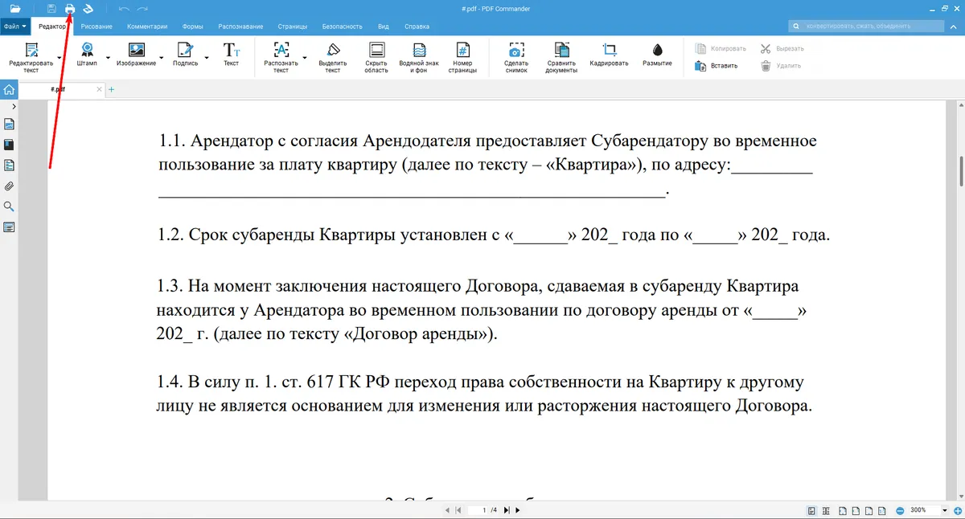Open the Справка tab
The height and width of the screenshot is (519, 965).
click(417, 27)
